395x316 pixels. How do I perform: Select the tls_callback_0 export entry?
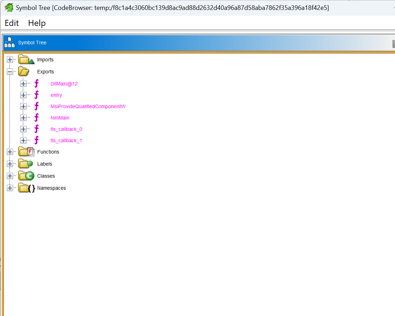tap(66, 129)
